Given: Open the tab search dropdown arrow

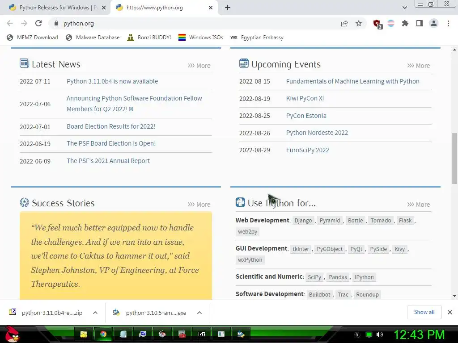Looking at the screenshot, I should click(404, 8).
